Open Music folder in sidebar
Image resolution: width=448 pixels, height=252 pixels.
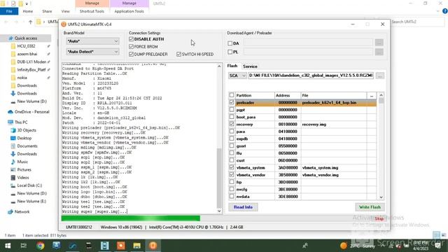[x=22, y=162]
